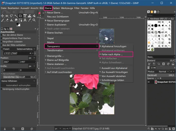Open the Modus 'Normal' dropdown

[x=163, y=71]
